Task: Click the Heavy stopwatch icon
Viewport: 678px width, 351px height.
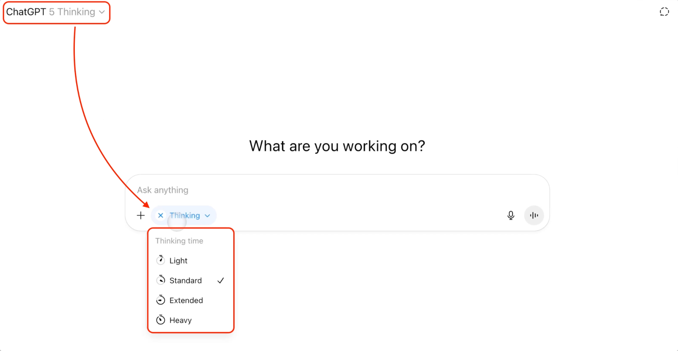Action: coord(161,320)
